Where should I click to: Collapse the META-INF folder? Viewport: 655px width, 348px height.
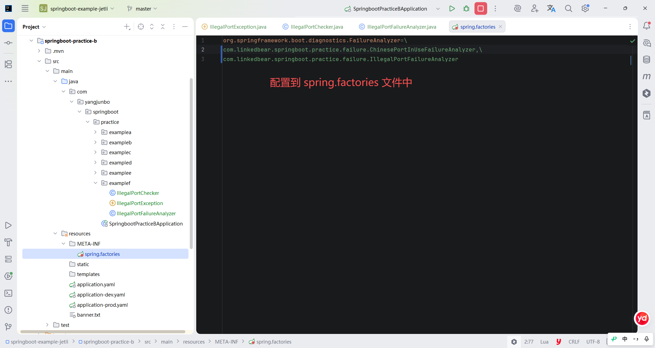63,244
